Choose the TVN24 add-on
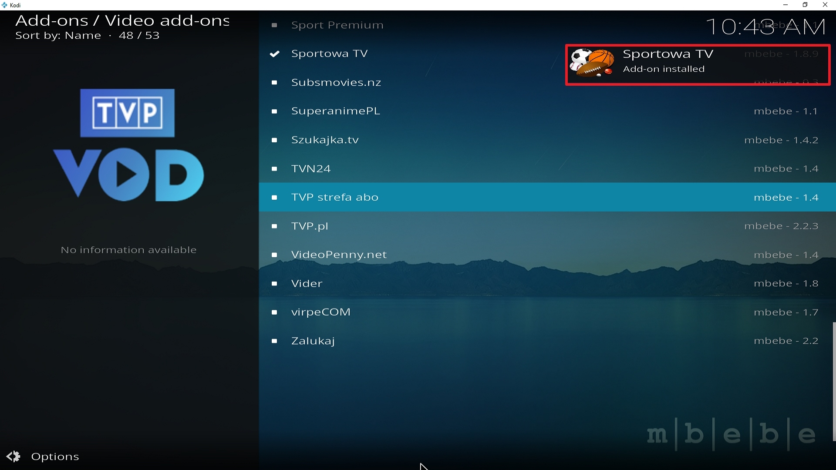Screen dimensions: 836x470 pyautogui.click(x=547, y=168)
